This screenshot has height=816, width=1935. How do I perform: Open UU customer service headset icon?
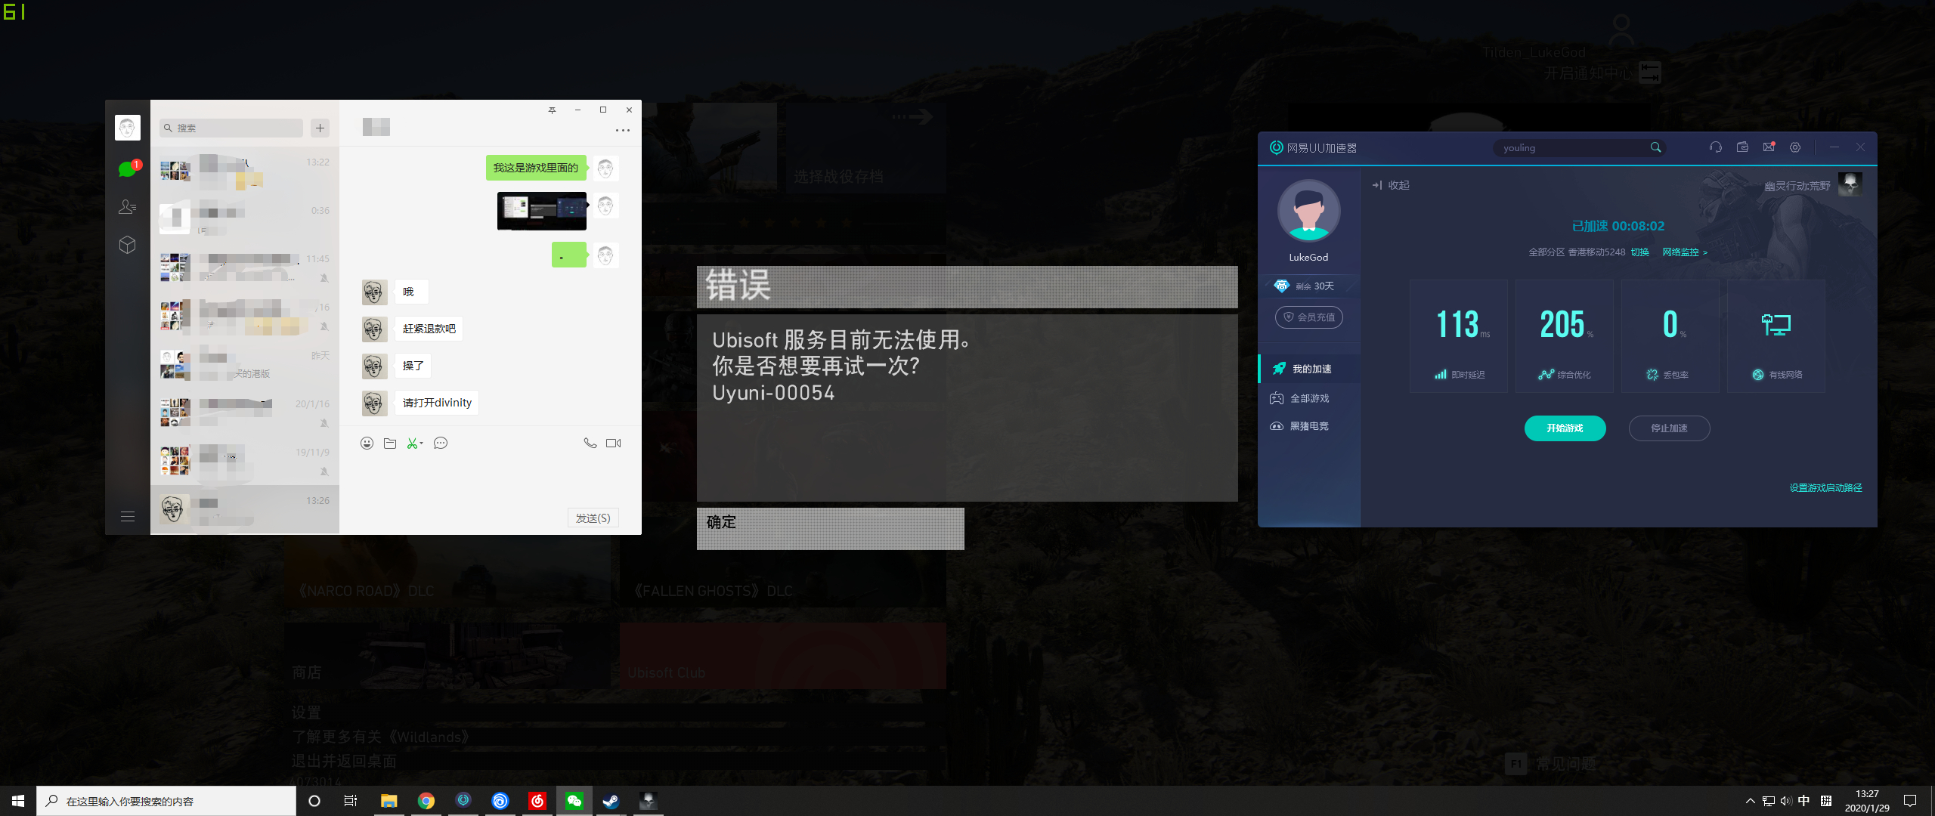pyautogui.click(x=1716, y=147)
